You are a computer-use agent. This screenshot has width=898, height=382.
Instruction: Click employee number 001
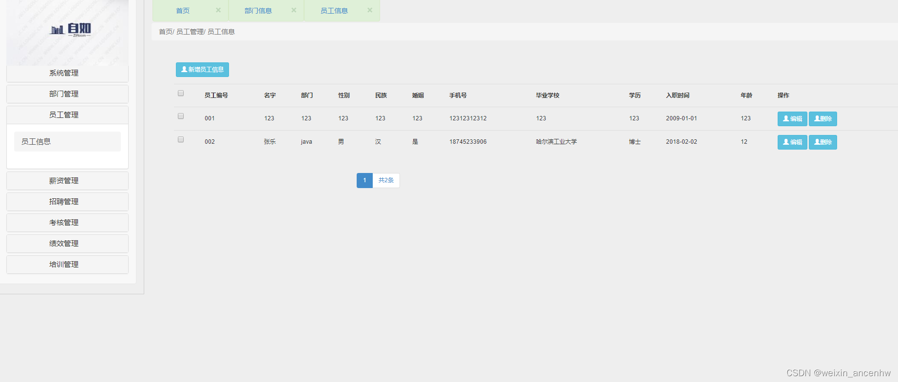[210, 118]
